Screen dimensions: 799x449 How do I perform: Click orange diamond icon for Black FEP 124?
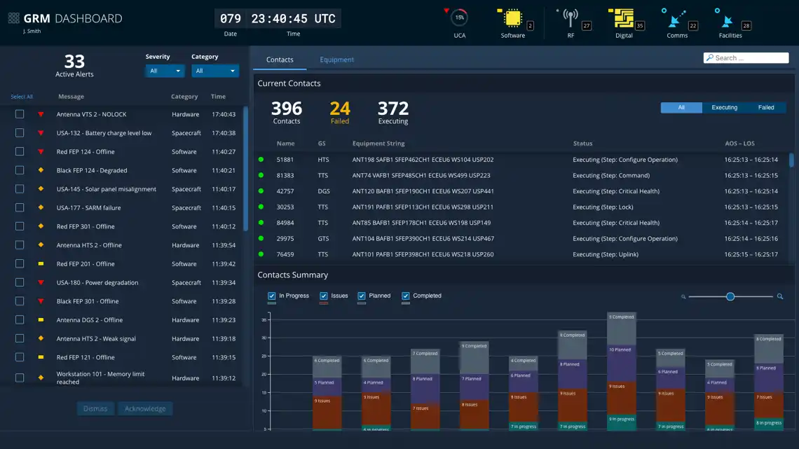pyautogui.click(x=41, y=170)
